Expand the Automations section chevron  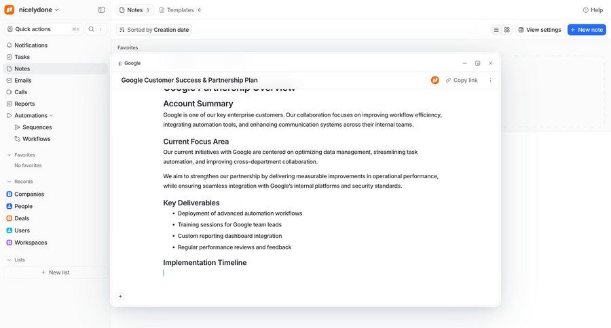(x=51, y=115)
